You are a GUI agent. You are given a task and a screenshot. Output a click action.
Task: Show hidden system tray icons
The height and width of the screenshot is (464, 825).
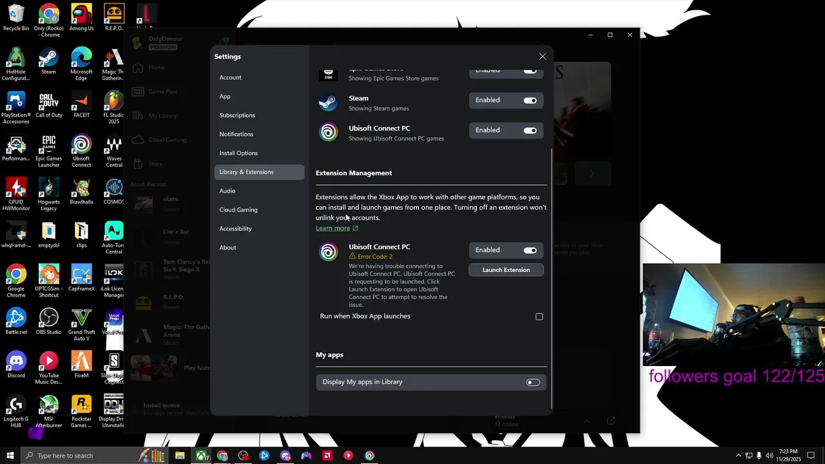point(739,456)
